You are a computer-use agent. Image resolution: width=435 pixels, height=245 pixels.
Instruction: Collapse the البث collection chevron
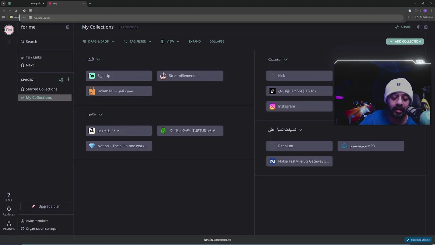98,59
